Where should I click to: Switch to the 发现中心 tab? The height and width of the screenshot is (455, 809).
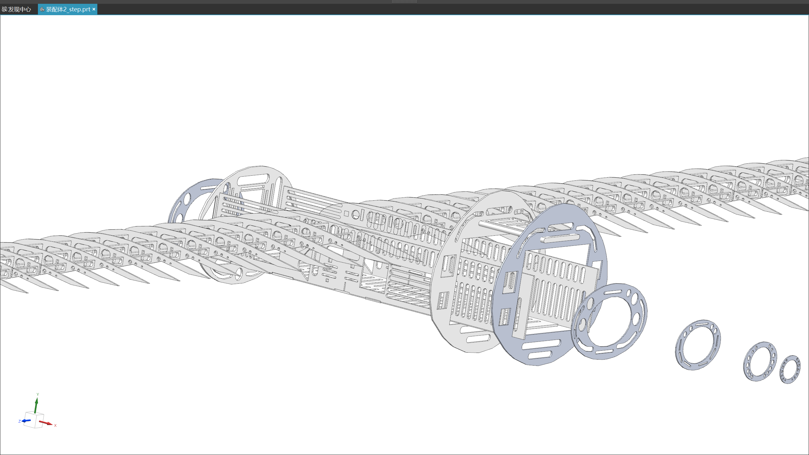pos(19,9)
